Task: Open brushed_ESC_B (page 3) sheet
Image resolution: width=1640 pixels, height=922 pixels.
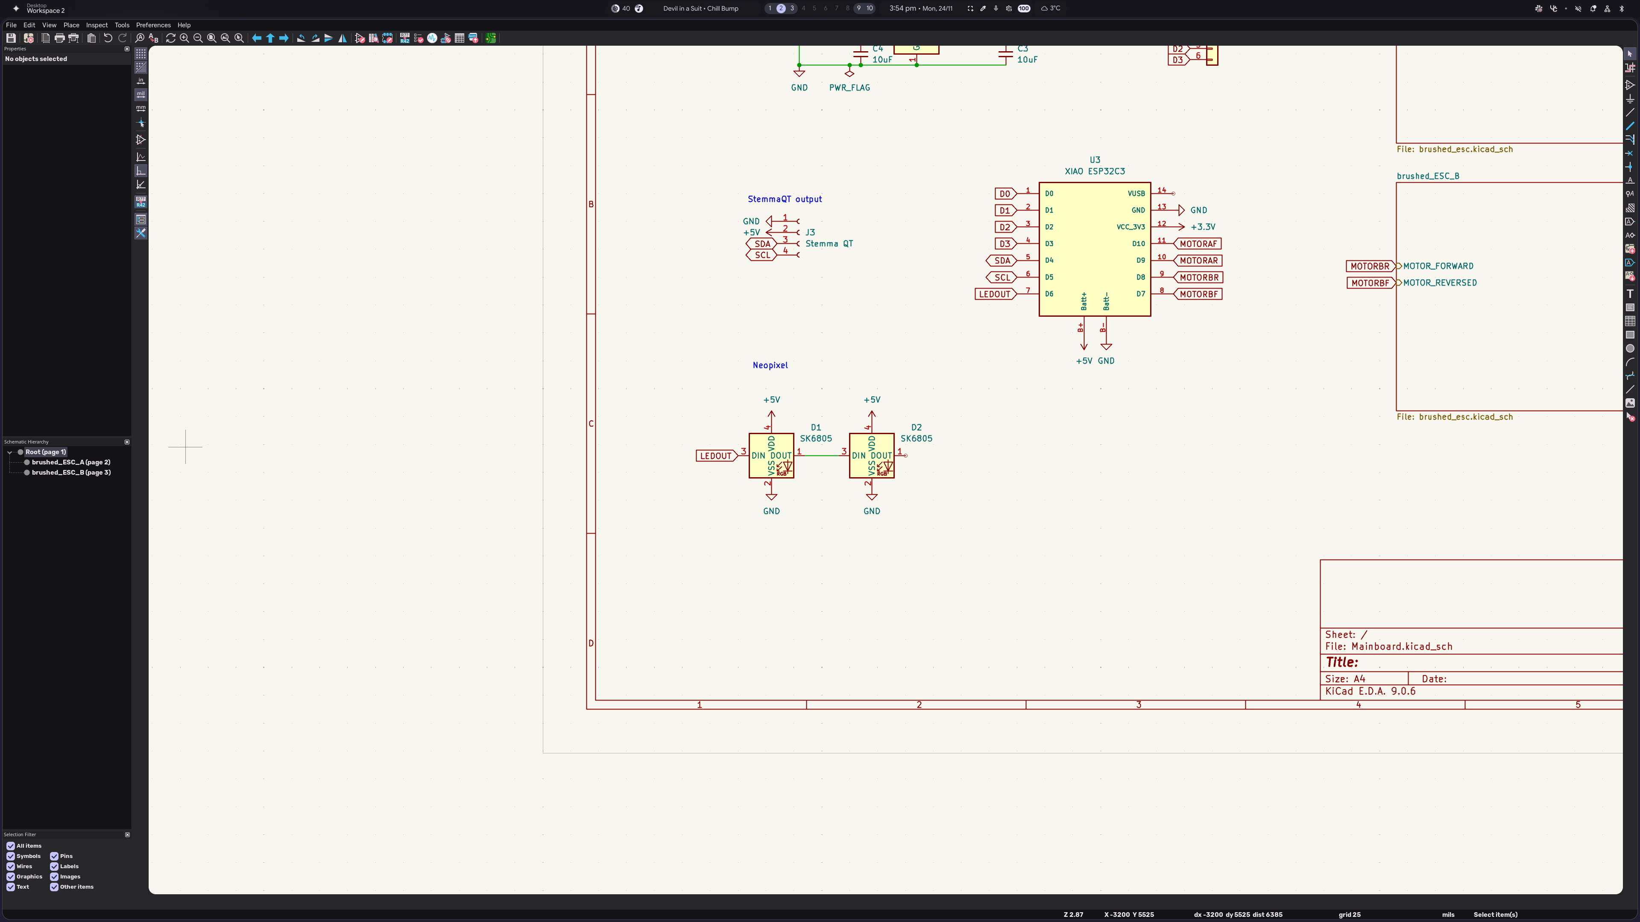Action: (70, 472)
